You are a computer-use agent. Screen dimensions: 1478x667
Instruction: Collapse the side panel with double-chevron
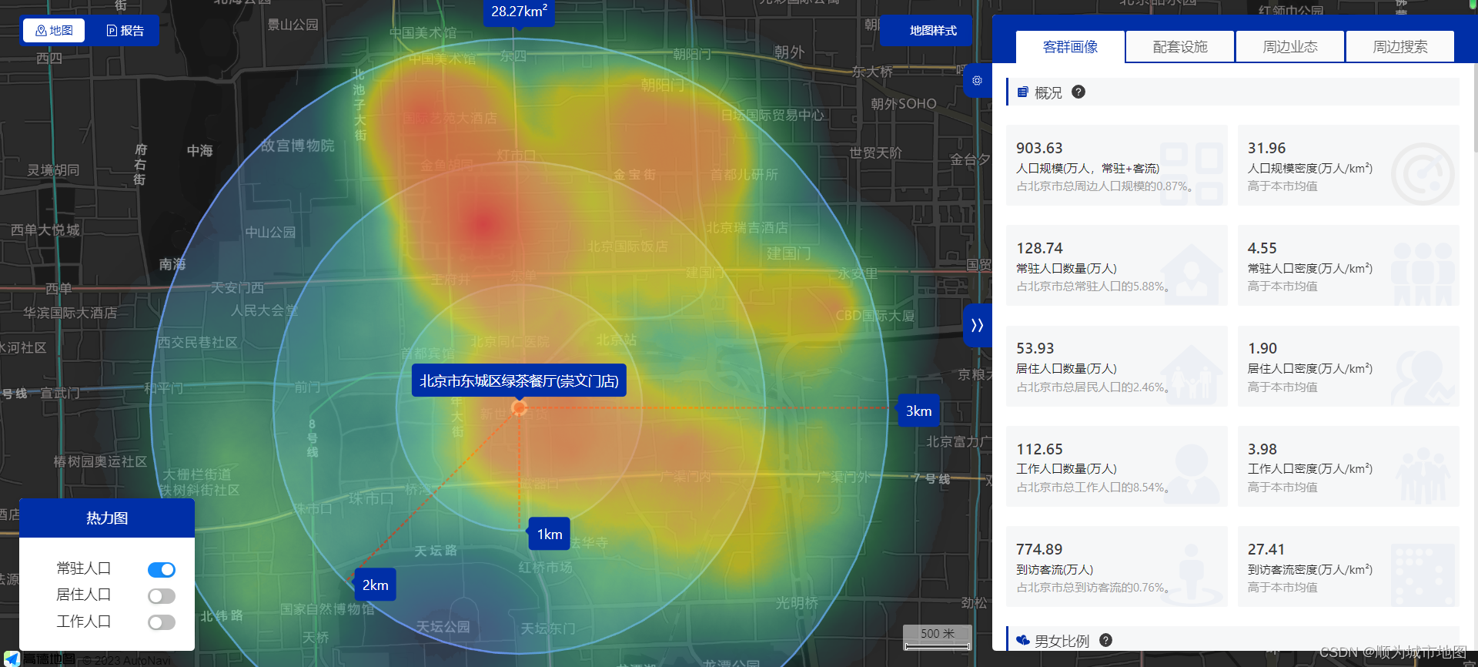click(977, 325)
